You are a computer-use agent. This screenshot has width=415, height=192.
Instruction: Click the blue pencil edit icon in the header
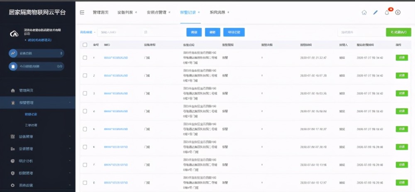[x=376, y=12]
